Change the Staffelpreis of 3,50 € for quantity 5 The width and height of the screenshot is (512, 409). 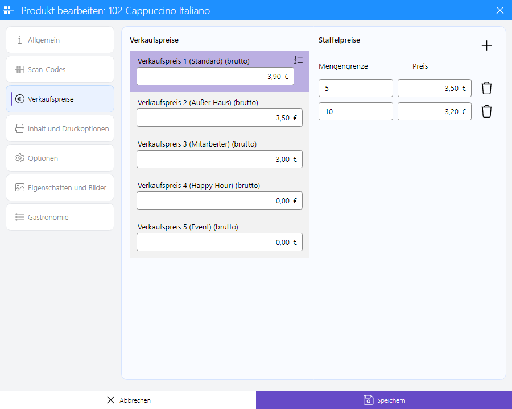(435, 88)
